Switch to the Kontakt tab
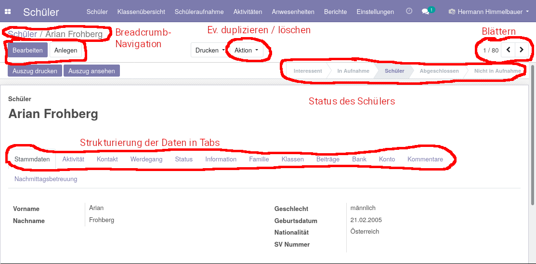This screenshot has height=264, width=536. click(x=107, y=159)
